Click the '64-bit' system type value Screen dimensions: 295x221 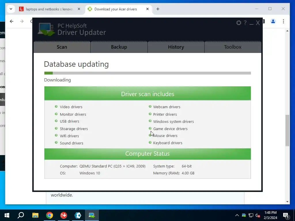(x=187, y=166)
